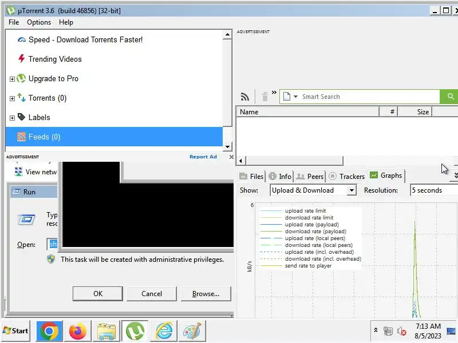Click the Report Ad link
The image size is (458, 343).
(203, 157)
